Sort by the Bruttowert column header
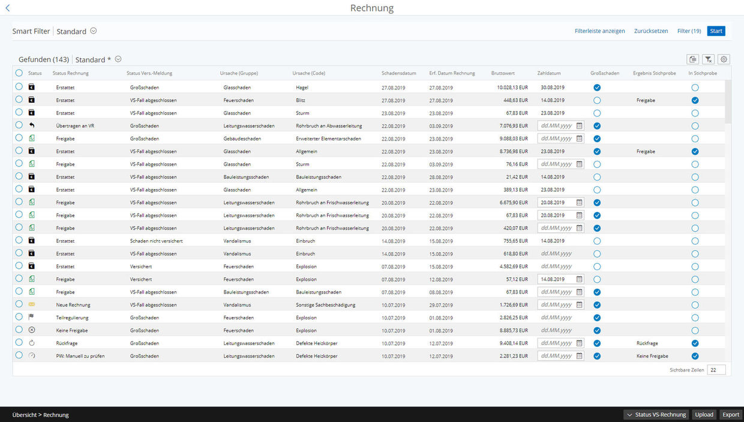The image size is (744, 422). pos(503,73)
